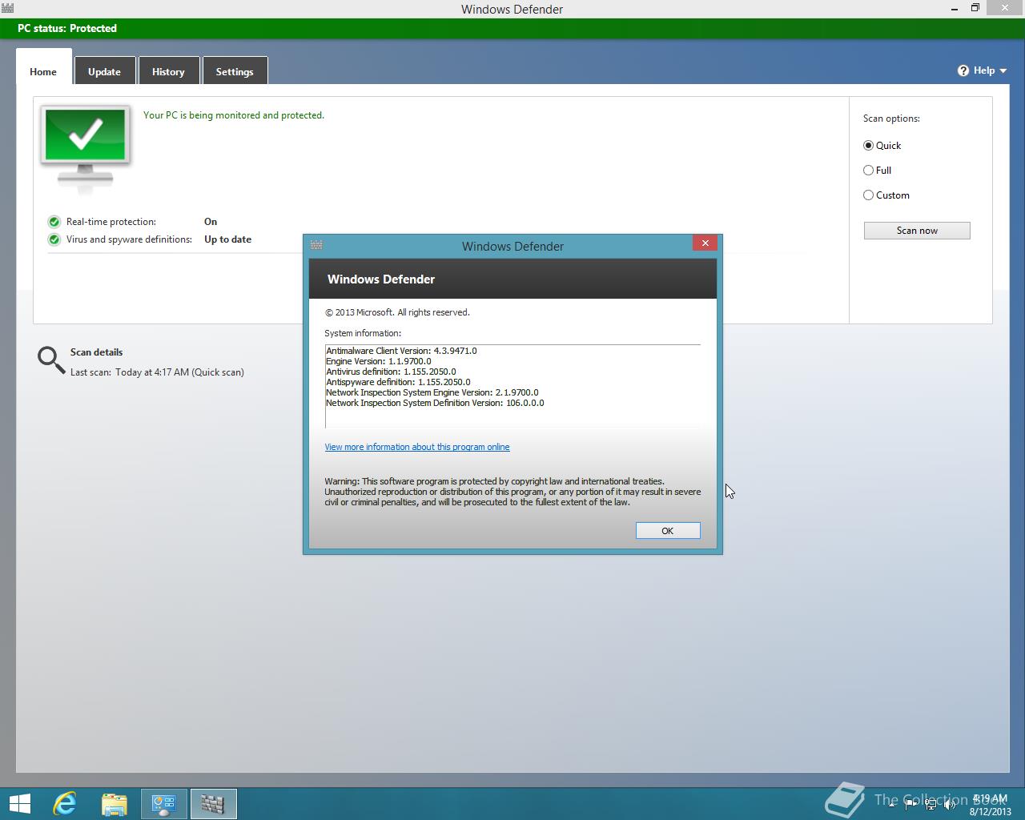
Task: Click the Antivirus definition line
Action: [391, 372]
